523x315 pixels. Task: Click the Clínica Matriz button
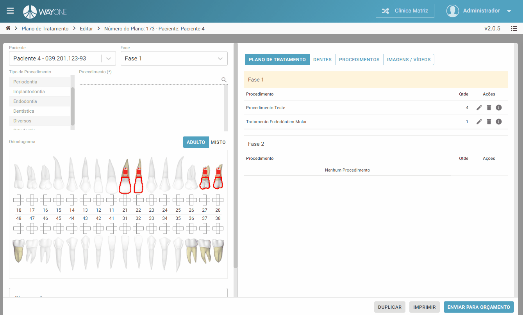click(405, 11)
